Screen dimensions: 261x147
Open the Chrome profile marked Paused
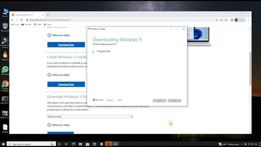coord(240,20)
